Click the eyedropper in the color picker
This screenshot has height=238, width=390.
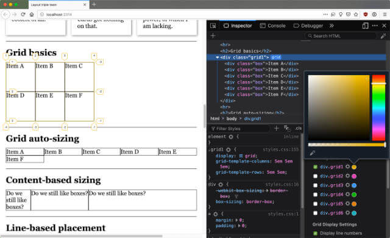313,153
